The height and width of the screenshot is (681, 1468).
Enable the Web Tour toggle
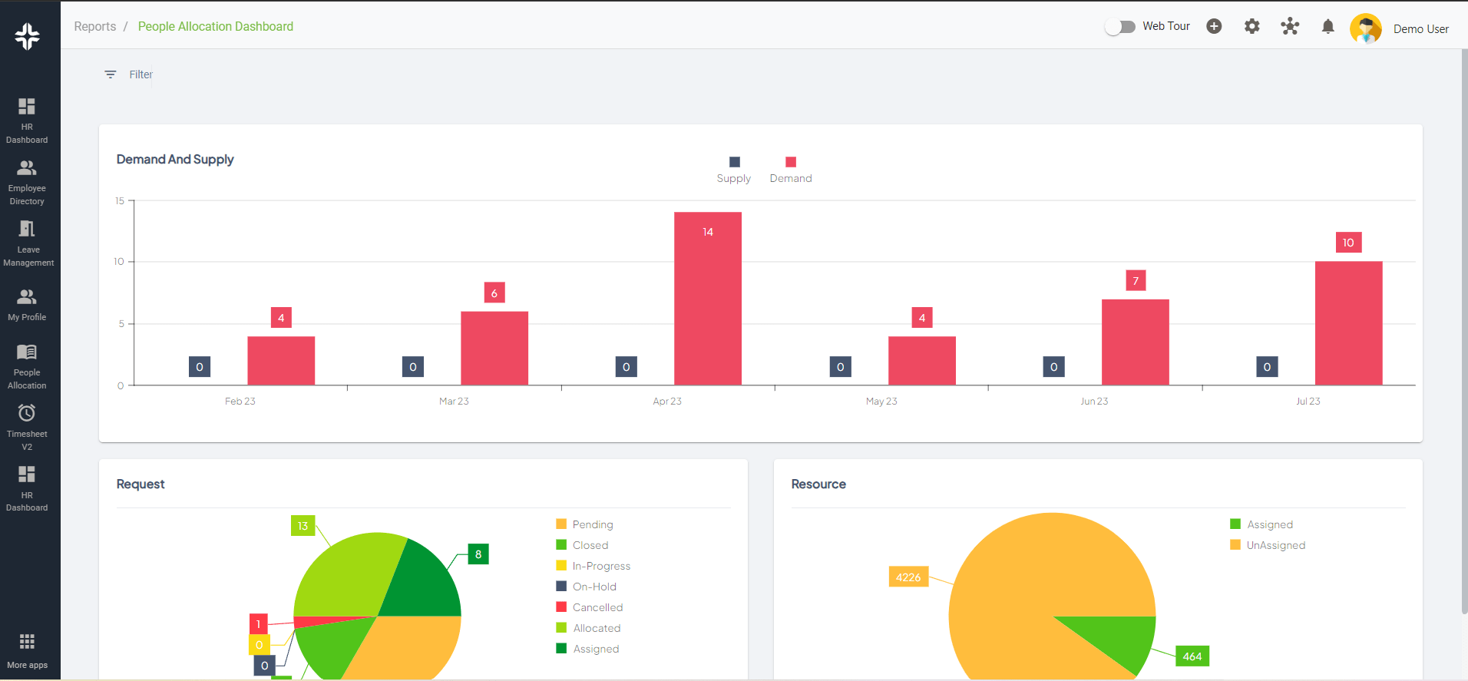point(1120,27)
